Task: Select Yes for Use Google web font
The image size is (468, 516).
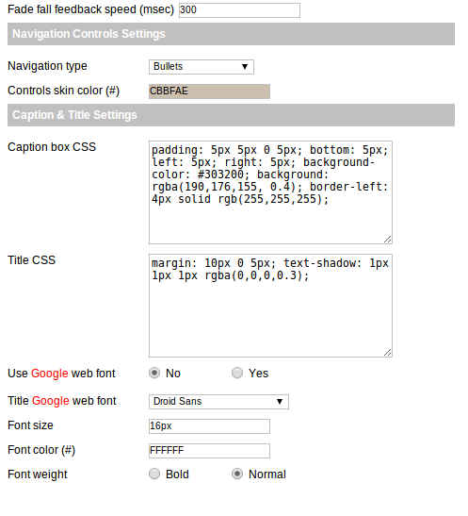Action: coord(237,373)
